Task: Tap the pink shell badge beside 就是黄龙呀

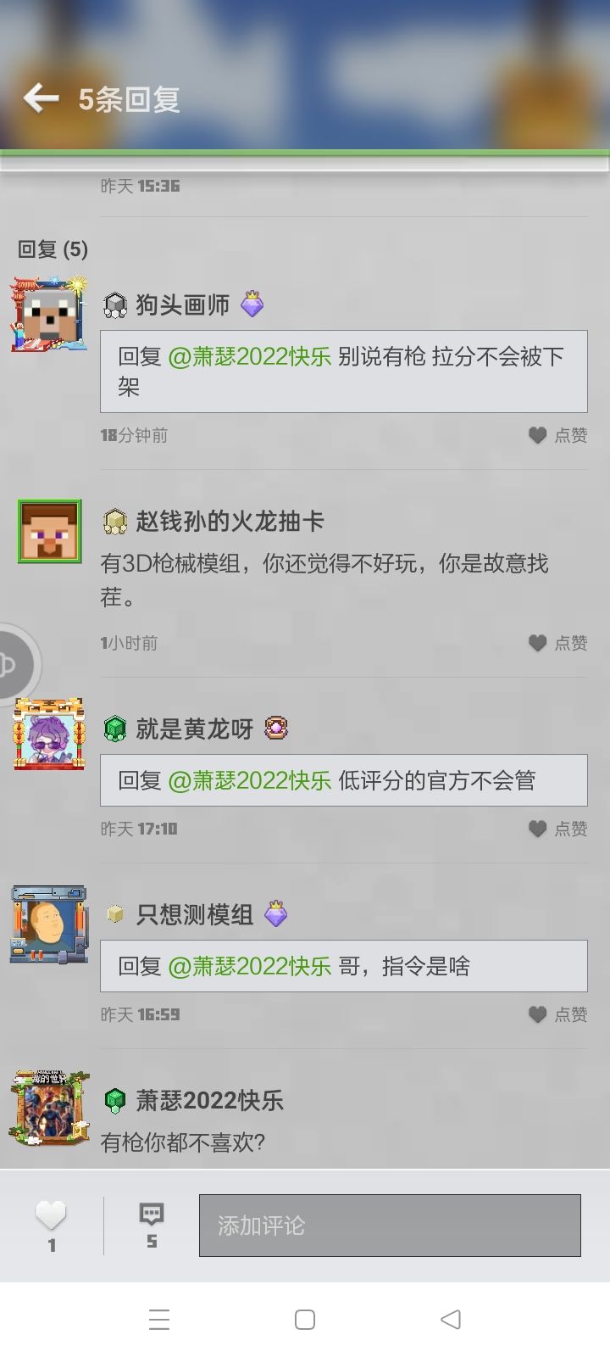Action: [276, 728]
